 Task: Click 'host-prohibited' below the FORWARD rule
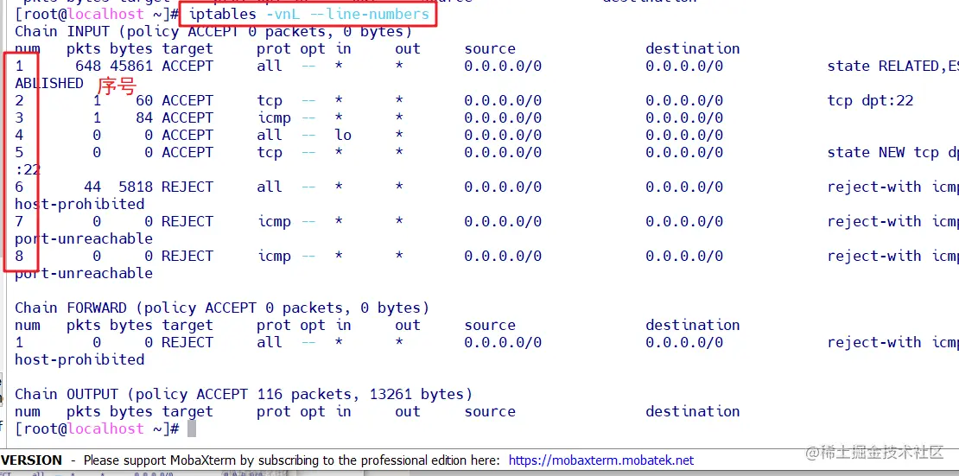[79, 359]
